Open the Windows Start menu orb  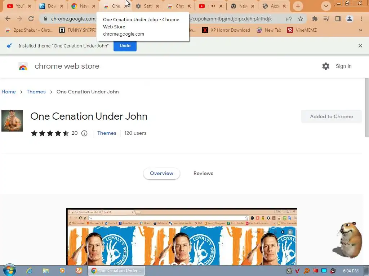point(9,270)
